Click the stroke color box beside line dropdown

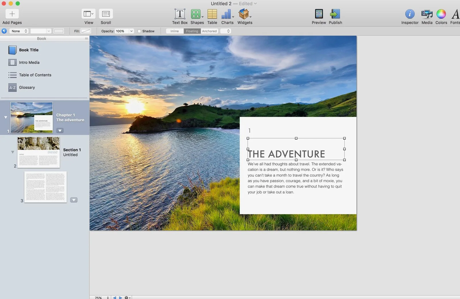point(59,31)
